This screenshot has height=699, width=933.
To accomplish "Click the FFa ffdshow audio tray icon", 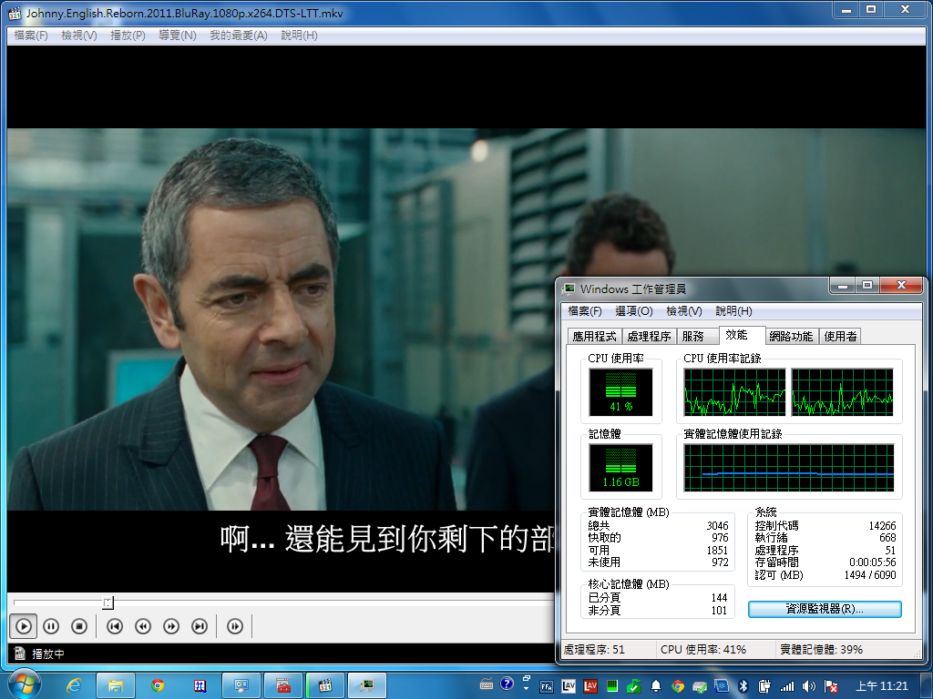I will pos(547,686).
